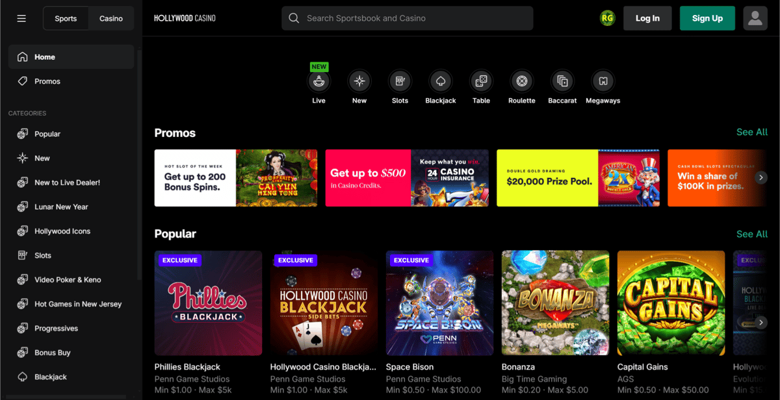This screenshot has height=400, width=780.
Task: Click the Hollywood Icons sidebar icon
Action: point(23,231)
